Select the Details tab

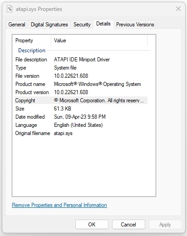(x=103, y=24)
